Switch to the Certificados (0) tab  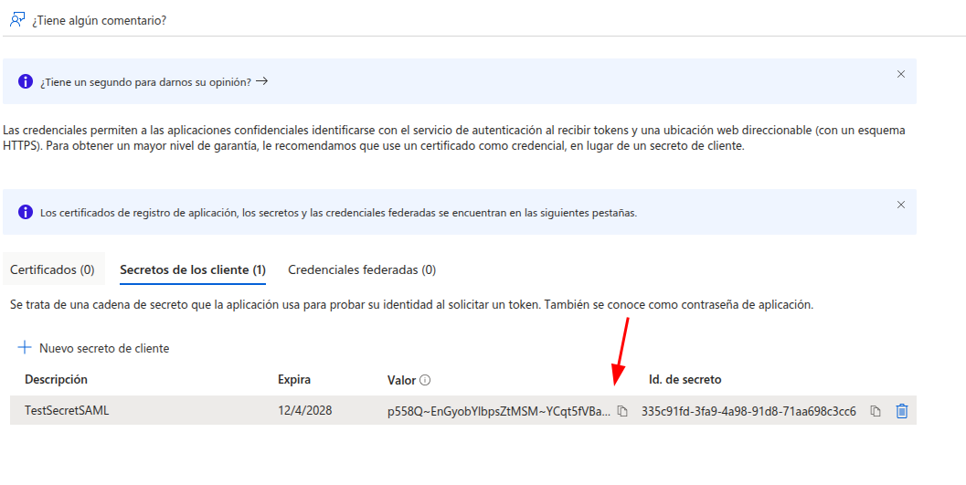[52, 269]
